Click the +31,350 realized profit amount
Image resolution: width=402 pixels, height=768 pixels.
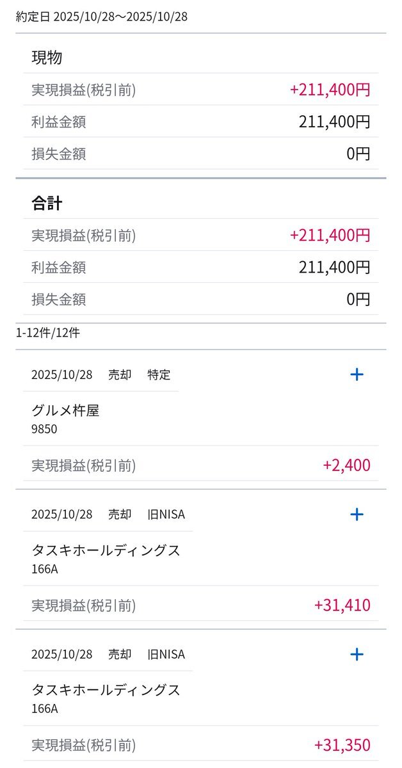pos(342,745)
